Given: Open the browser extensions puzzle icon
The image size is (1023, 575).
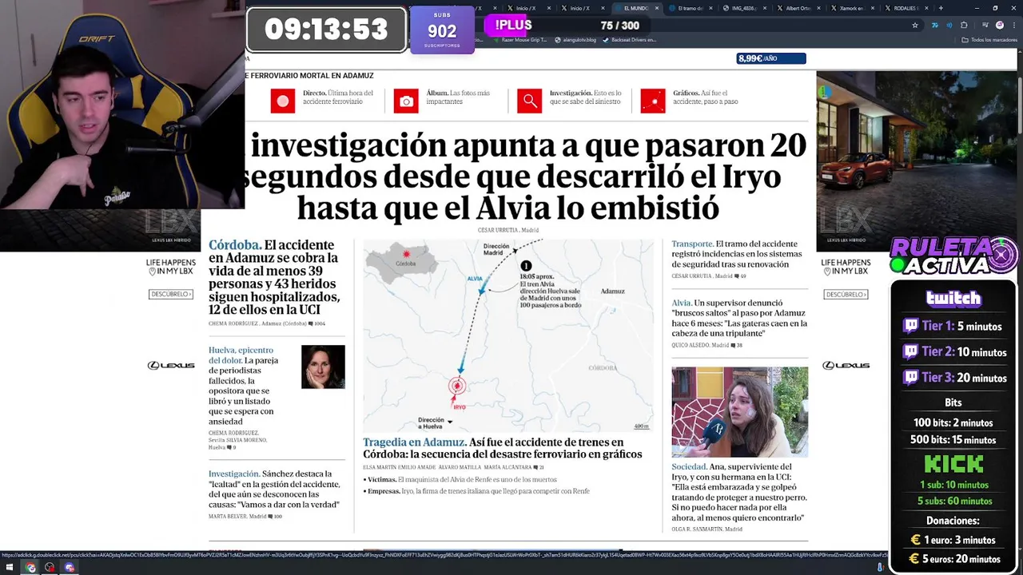Looking at the screenshot, I should 964,25.
